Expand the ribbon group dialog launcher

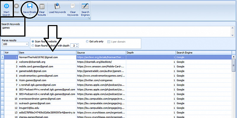pos(89,18)
